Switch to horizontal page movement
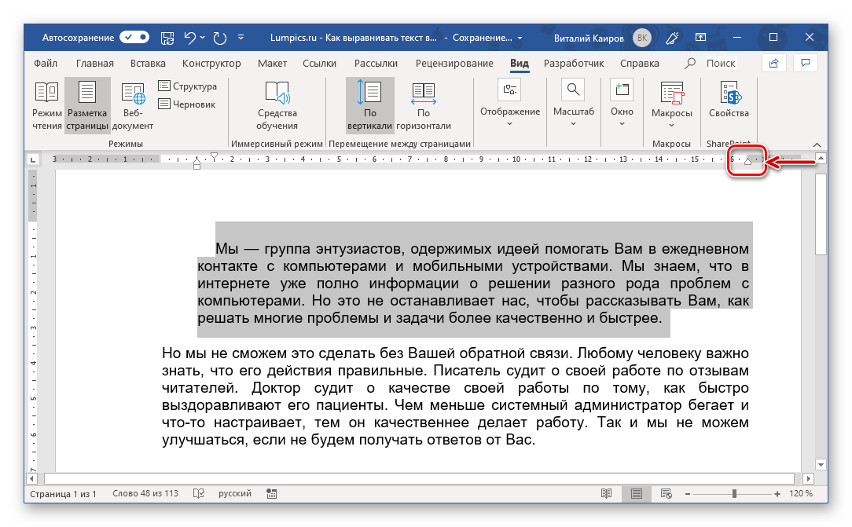The width and height of the screenshot is (852, 527). (x=423, y=105)
